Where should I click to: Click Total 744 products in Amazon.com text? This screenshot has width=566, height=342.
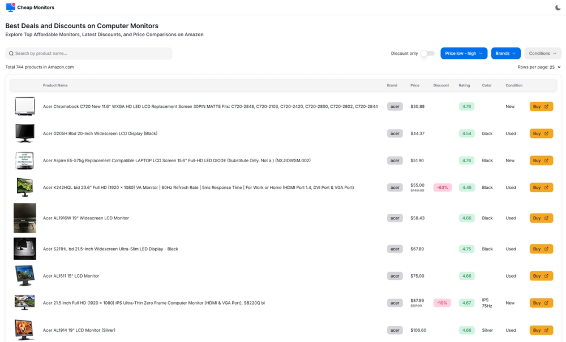point(40,67)
